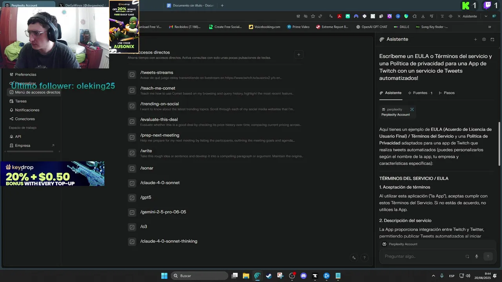
Task: Open DALL-E bookmark
Action: point(401,27)
